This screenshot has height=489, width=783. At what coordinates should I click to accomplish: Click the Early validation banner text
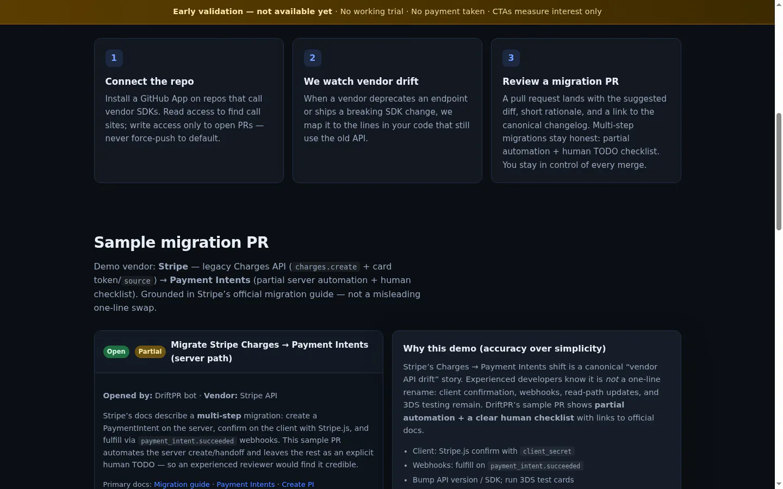click(x=387, y=11)
